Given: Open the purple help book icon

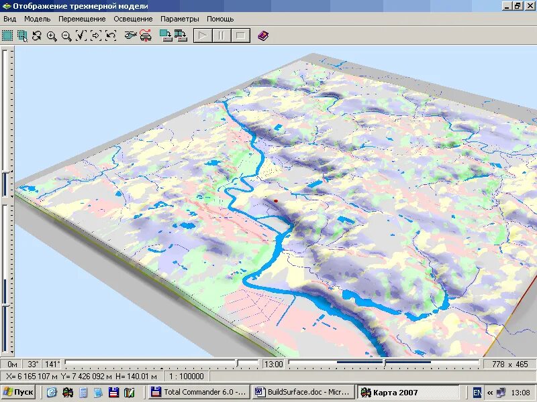Looking at the screenshot, I should click(x=263, y=36).
